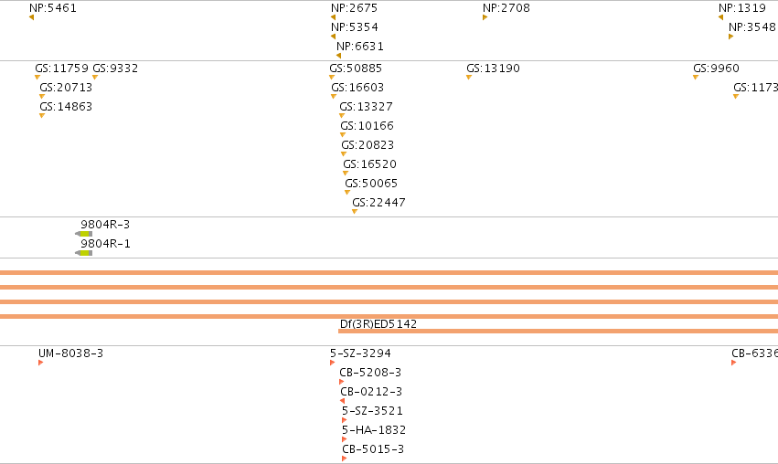
Task: Select the GS:20823 marker triangle
Action: click(344, 154)
